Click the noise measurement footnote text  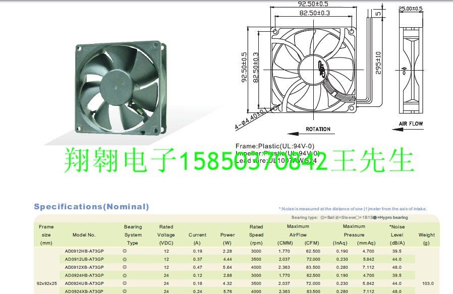(353, 209)
